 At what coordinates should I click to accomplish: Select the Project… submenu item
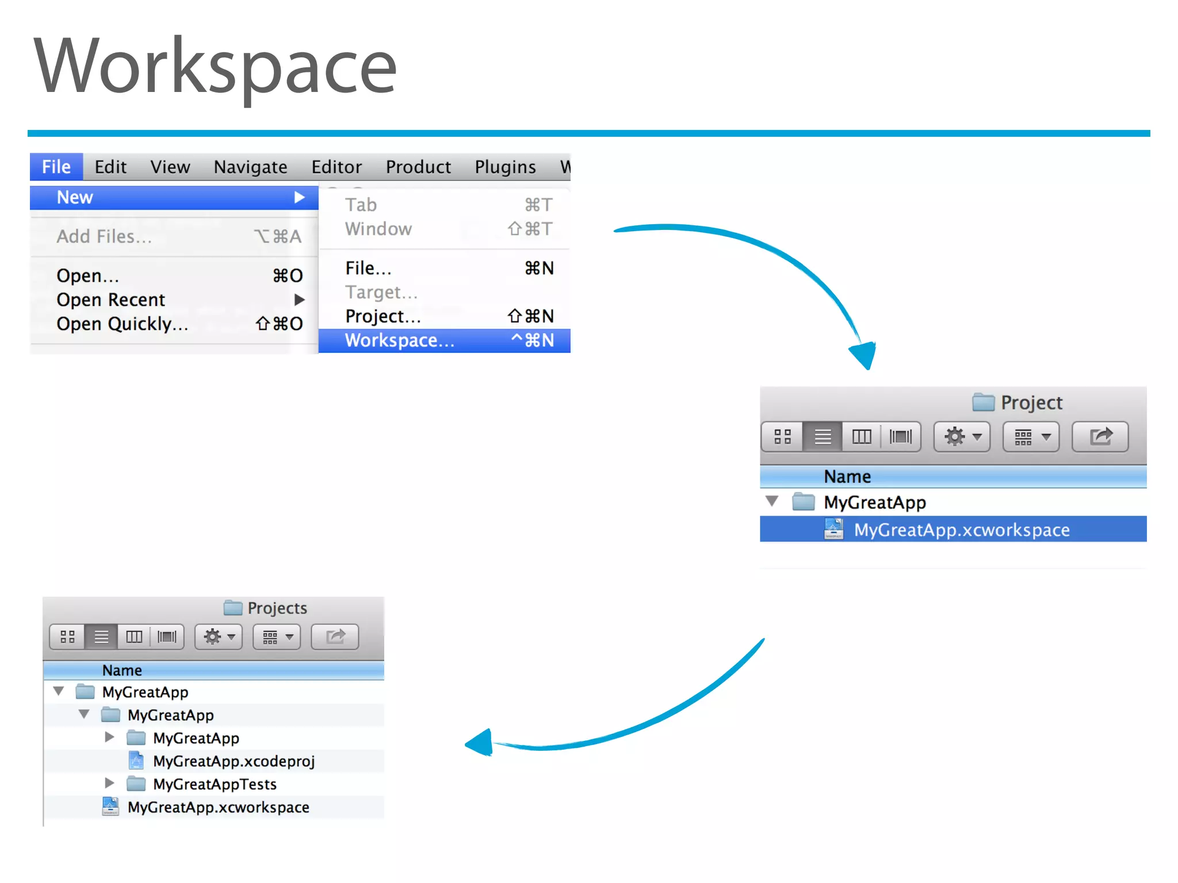[383, 316]
